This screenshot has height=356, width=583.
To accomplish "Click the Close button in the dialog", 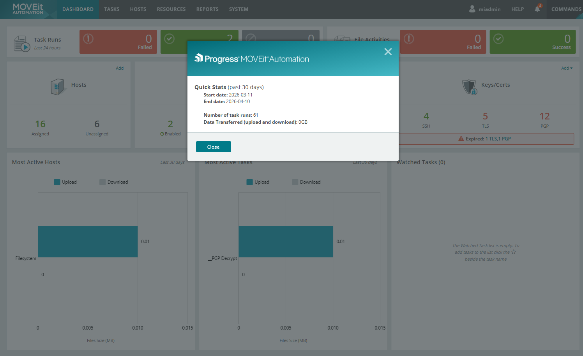I will coord(214,147).
